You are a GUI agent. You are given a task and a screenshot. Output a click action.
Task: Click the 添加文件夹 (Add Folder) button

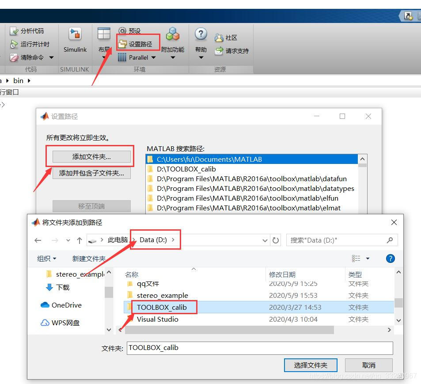[91, 156]
